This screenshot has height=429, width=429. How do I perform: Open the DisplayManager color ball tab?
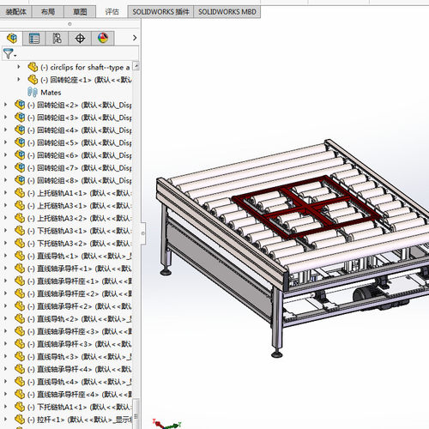103,38
